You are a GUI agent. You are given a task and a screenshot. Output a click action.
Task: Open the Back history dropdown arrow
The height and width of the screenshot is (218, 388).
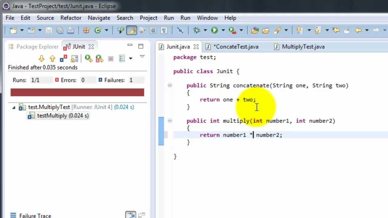(x=367, y=30)
